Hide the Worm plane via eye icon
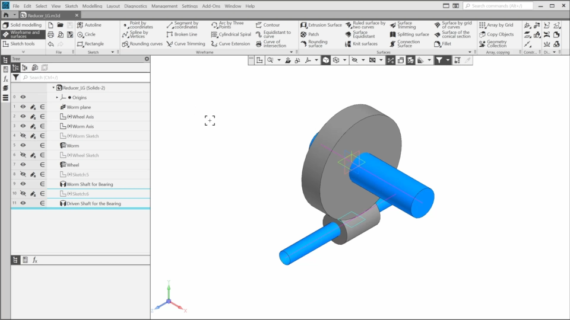Viewport: 570px width, 320px height. coord(23,107)
